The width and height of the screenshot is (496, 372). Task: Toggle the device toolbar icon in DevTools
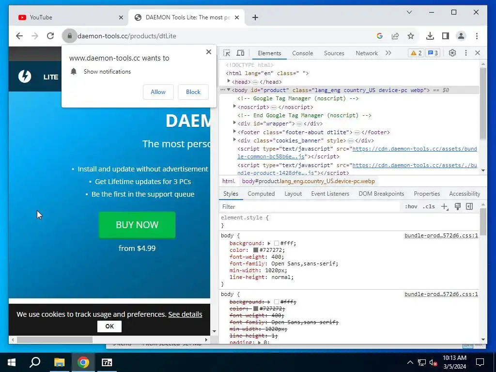click(240, 53)
